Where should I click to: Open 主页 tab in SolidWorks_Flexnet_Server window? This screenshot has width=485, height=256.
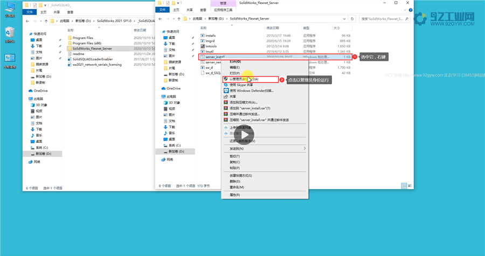176,10
